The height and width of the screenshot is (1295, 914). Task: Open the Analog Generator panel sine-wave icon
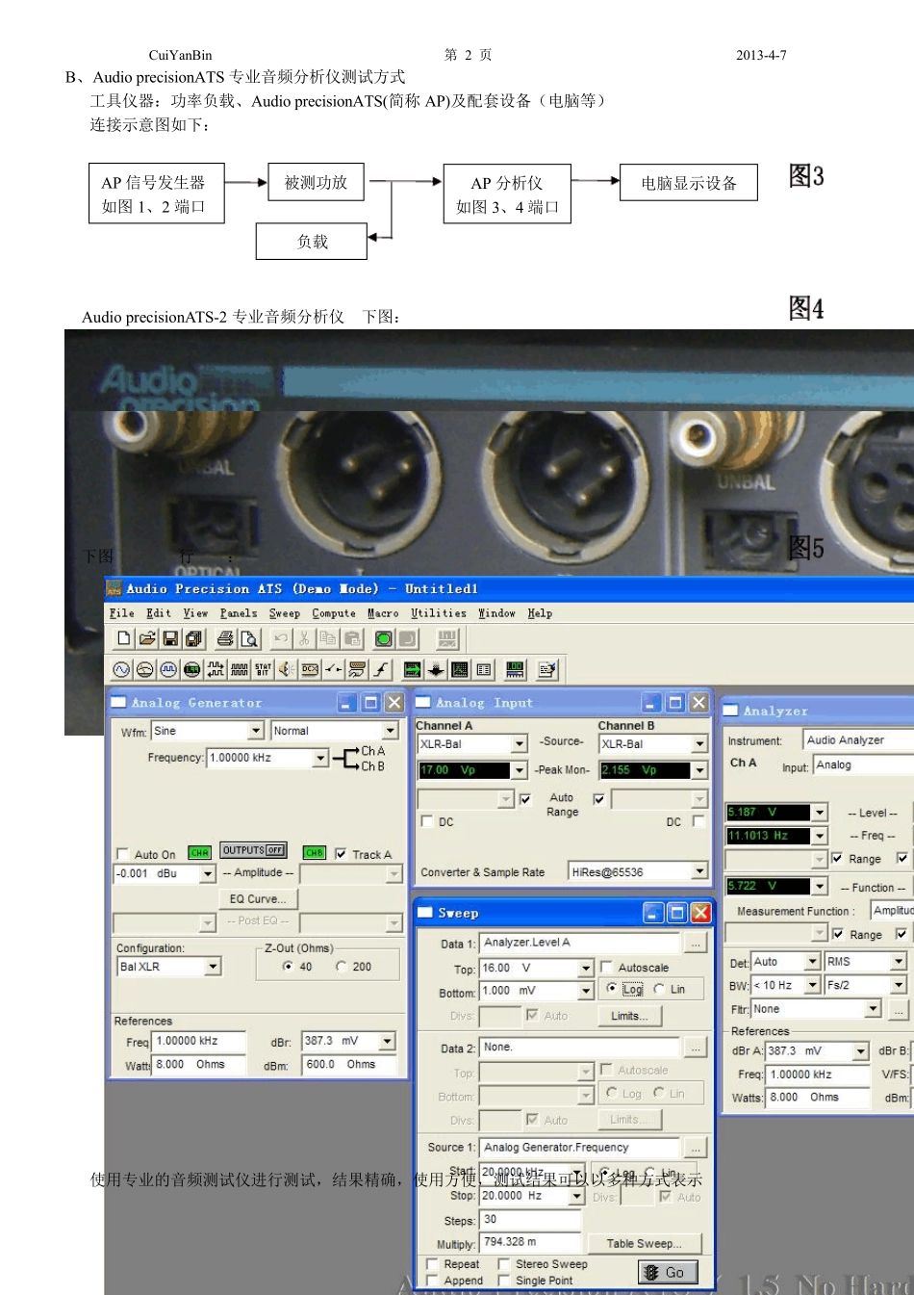(x=121, y=670)
